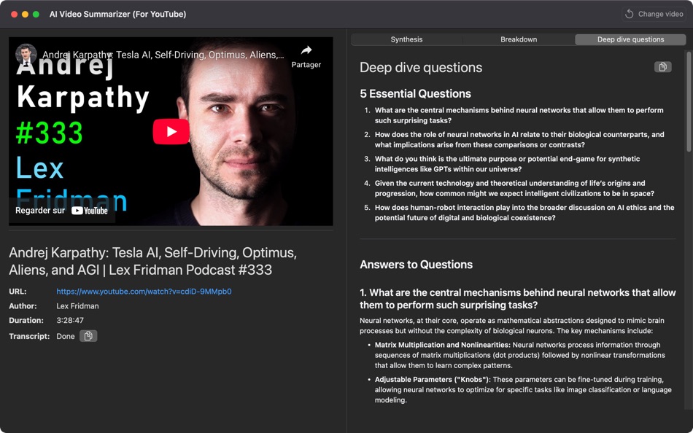Switch to the Synthesis tab
Viewport: 693px width, 433px height.
click(x=406, y=39)
